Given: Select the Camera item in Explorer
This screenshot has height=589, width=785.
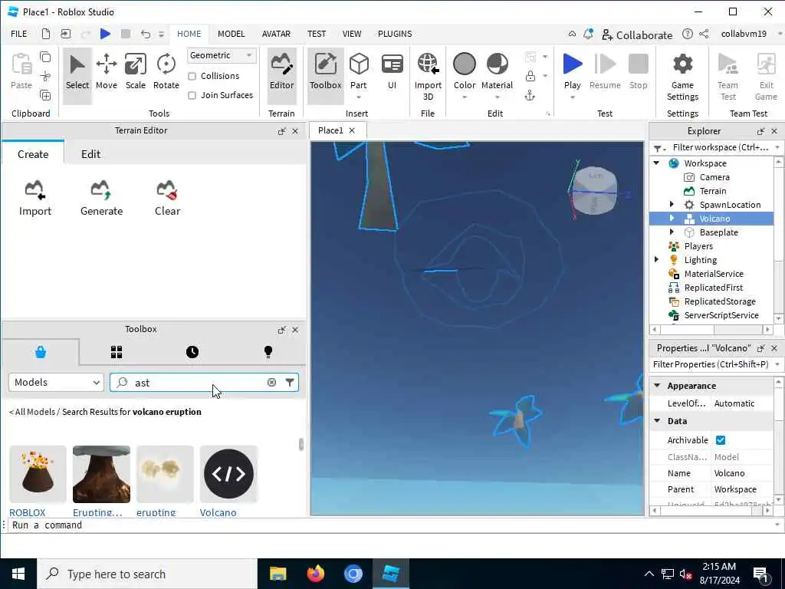Looking at the screenshot, I should pyautogui.click(x=714, y=177).
